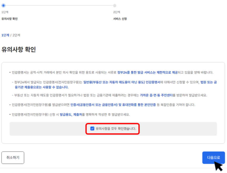Select the 1단계 step indicator circle
The width and height of the screenshot is (227, 173).
pos(3,5)
